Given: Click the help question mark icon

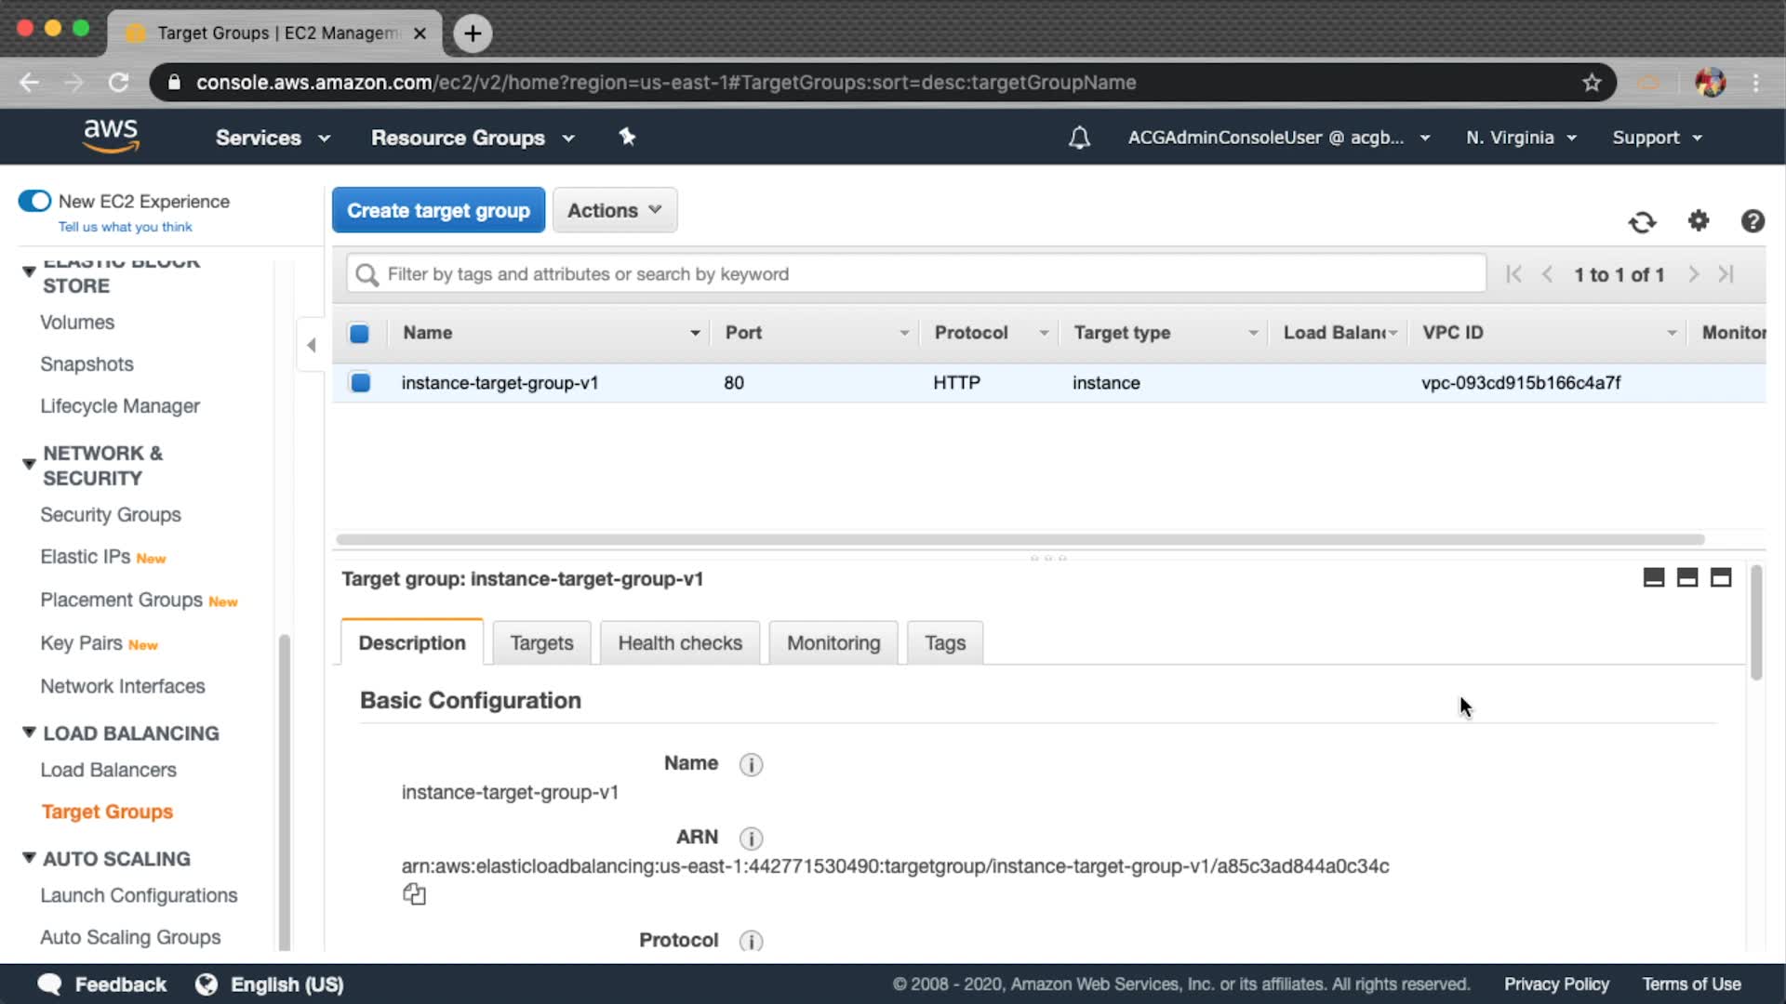Looking at the screenshot, I should (x=1753, y=221).
